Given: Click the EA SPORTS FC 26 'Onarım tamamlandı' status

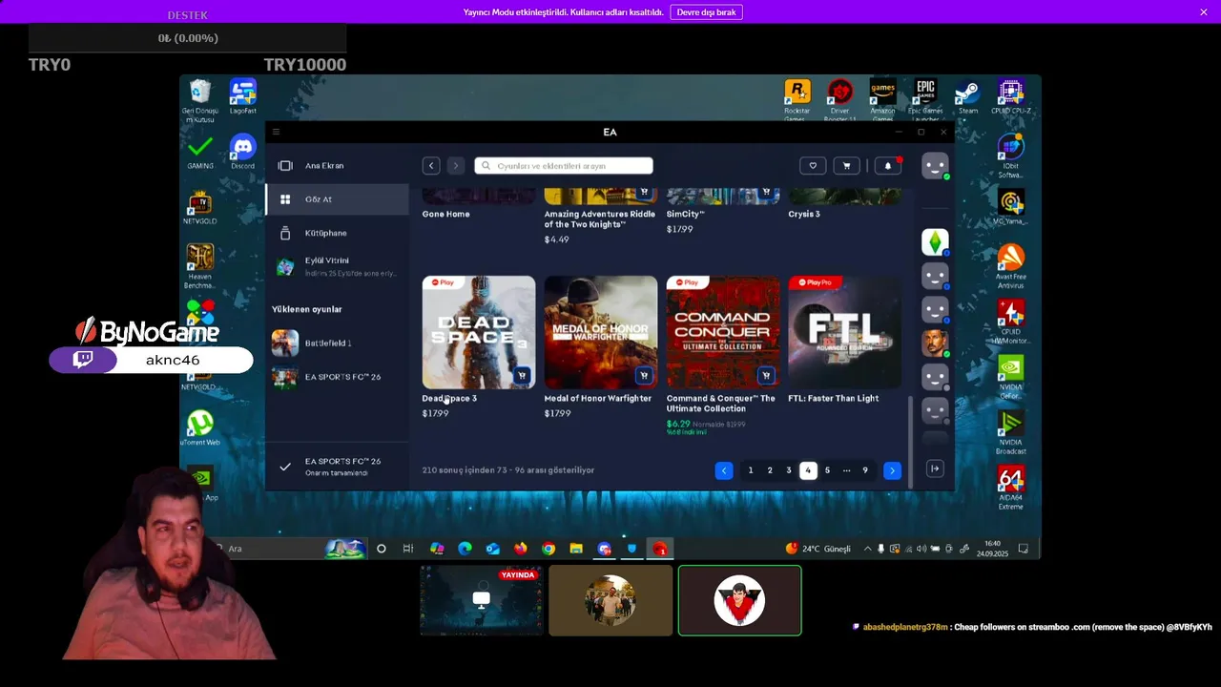Looking at the screenshot, I should pos(338,467).
